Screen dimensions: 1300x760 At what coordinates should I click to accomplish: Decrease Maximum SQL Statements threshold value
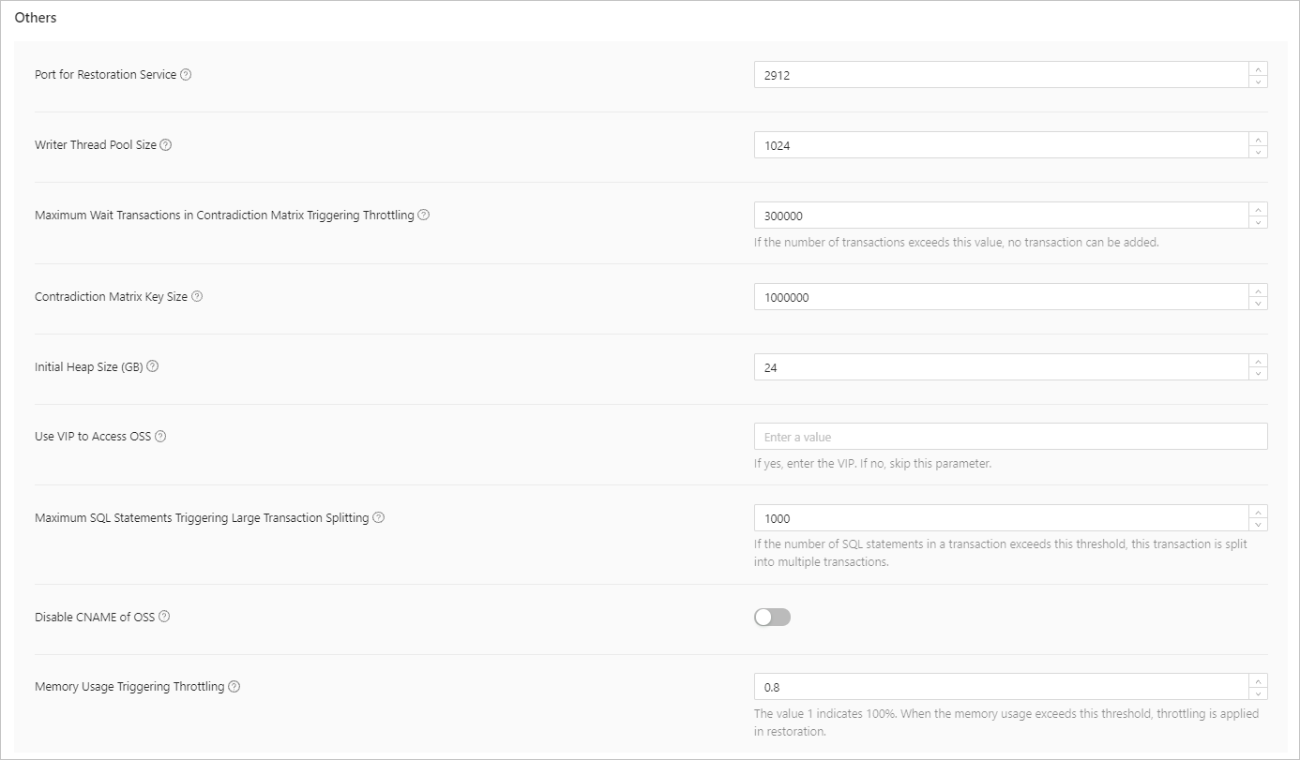pos(1258,525)
